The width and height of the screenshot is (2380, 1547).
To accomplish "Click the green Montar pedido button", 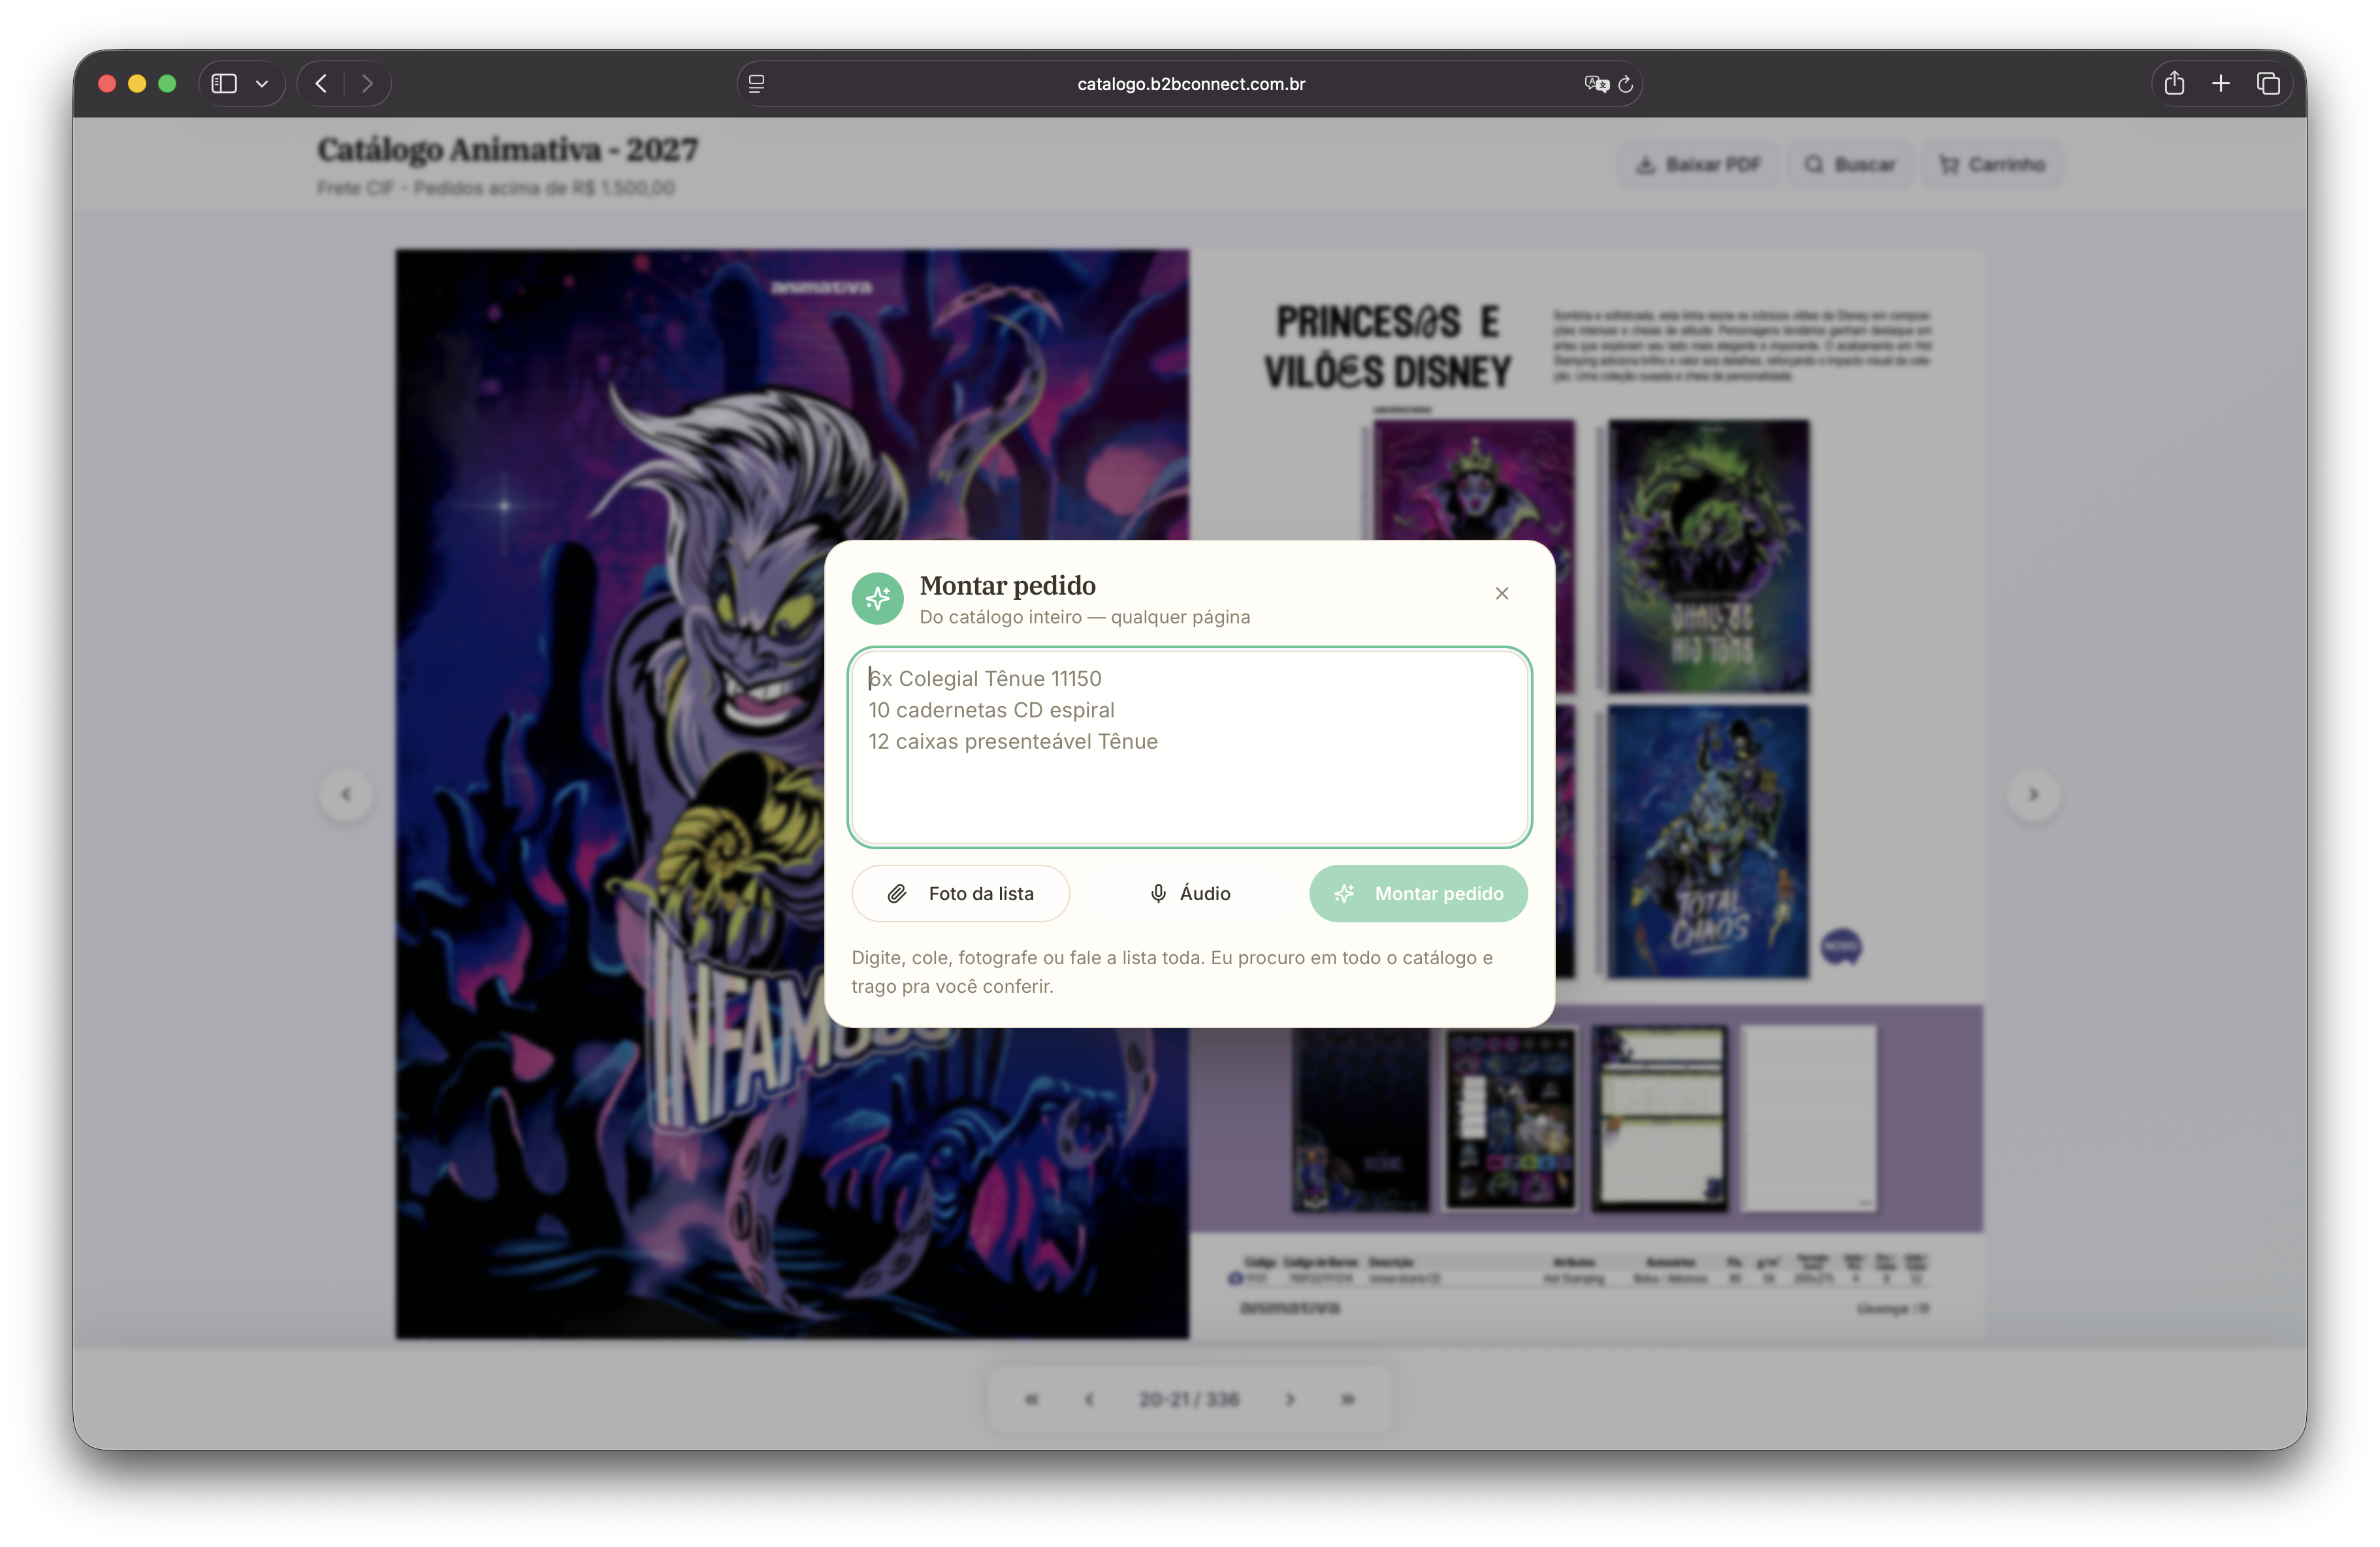I will point(1418,894).
